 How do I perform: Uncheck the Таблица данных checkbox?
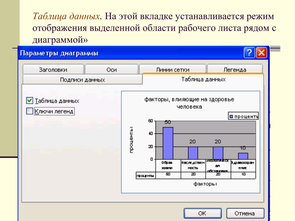click(x=30, y=100)
